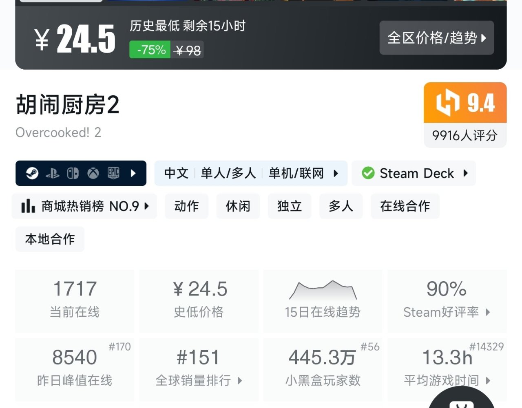Image resolution: width=522 pixels, height=408 pixels.
Task: Select the 本地合作 tag
Action: click(x=50, y=239)
